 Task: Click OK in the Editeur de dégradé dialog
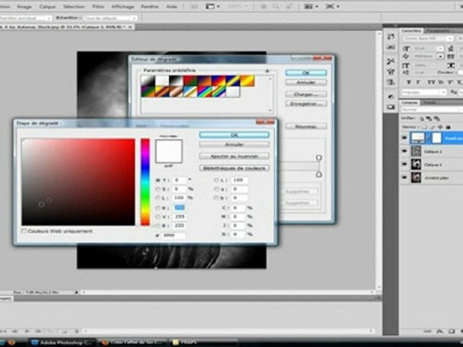[306, 73]
